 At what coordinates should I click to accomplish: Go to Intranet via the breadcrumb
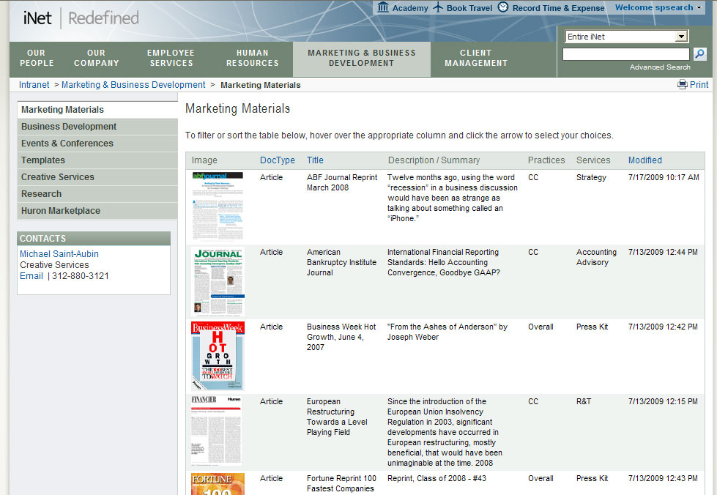point(34,85)
